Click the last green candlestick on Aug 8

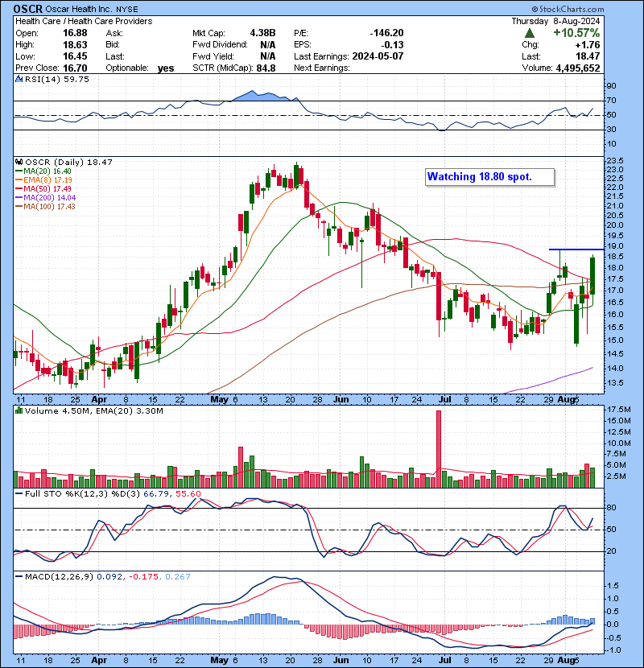click(x=592, y=276)
